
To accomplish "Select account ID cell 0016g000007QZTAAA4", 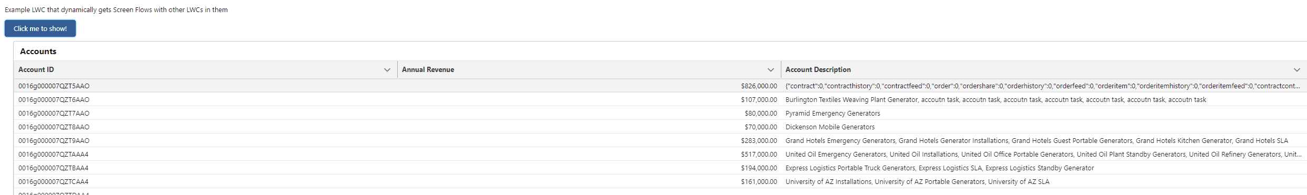I will click(x=206, y=154).
